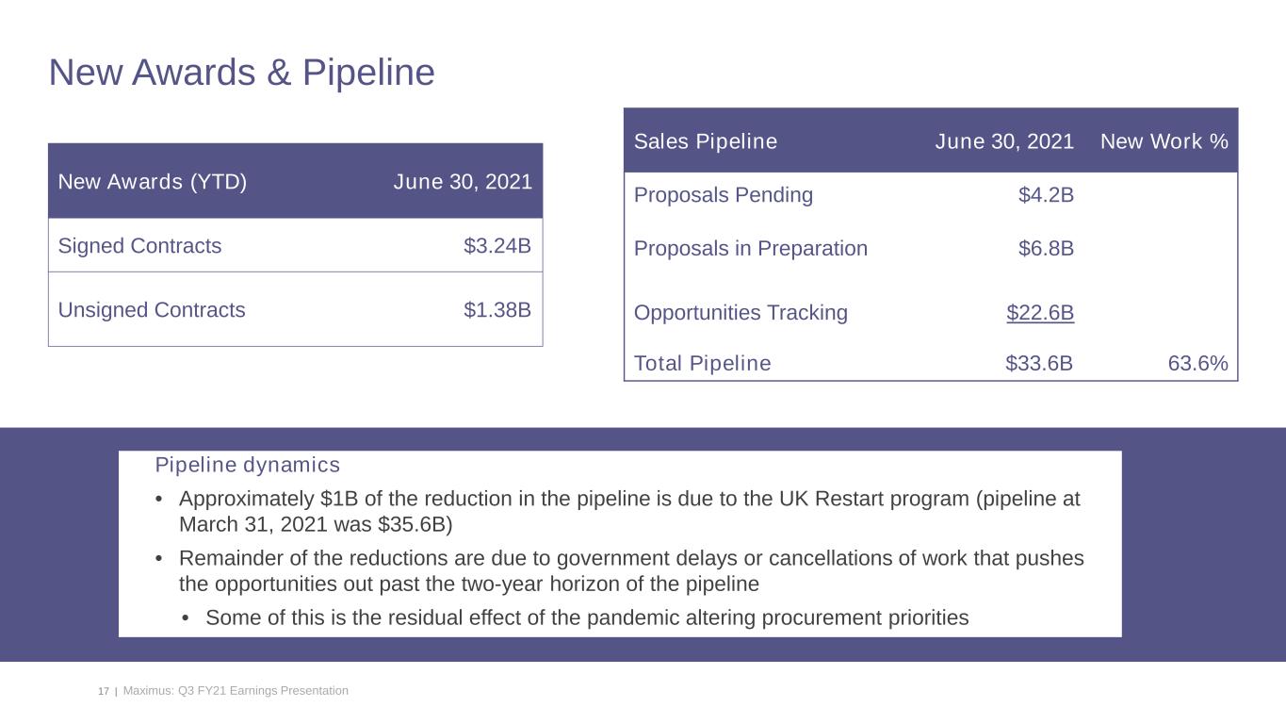Viewport: 1286px width, 724px height.
Task: Select the 'New Work %' column header
Action: click(1164, 141)
